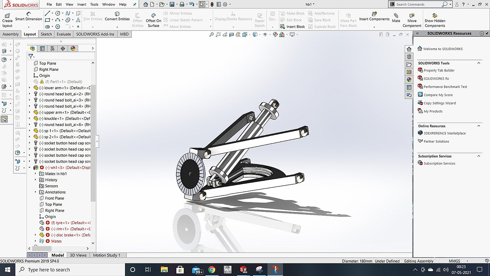The height and width of the screenshot is (276, 490).
Task: Open the Move Component tool
Action: pyautogui.click(x=412, y=20)
